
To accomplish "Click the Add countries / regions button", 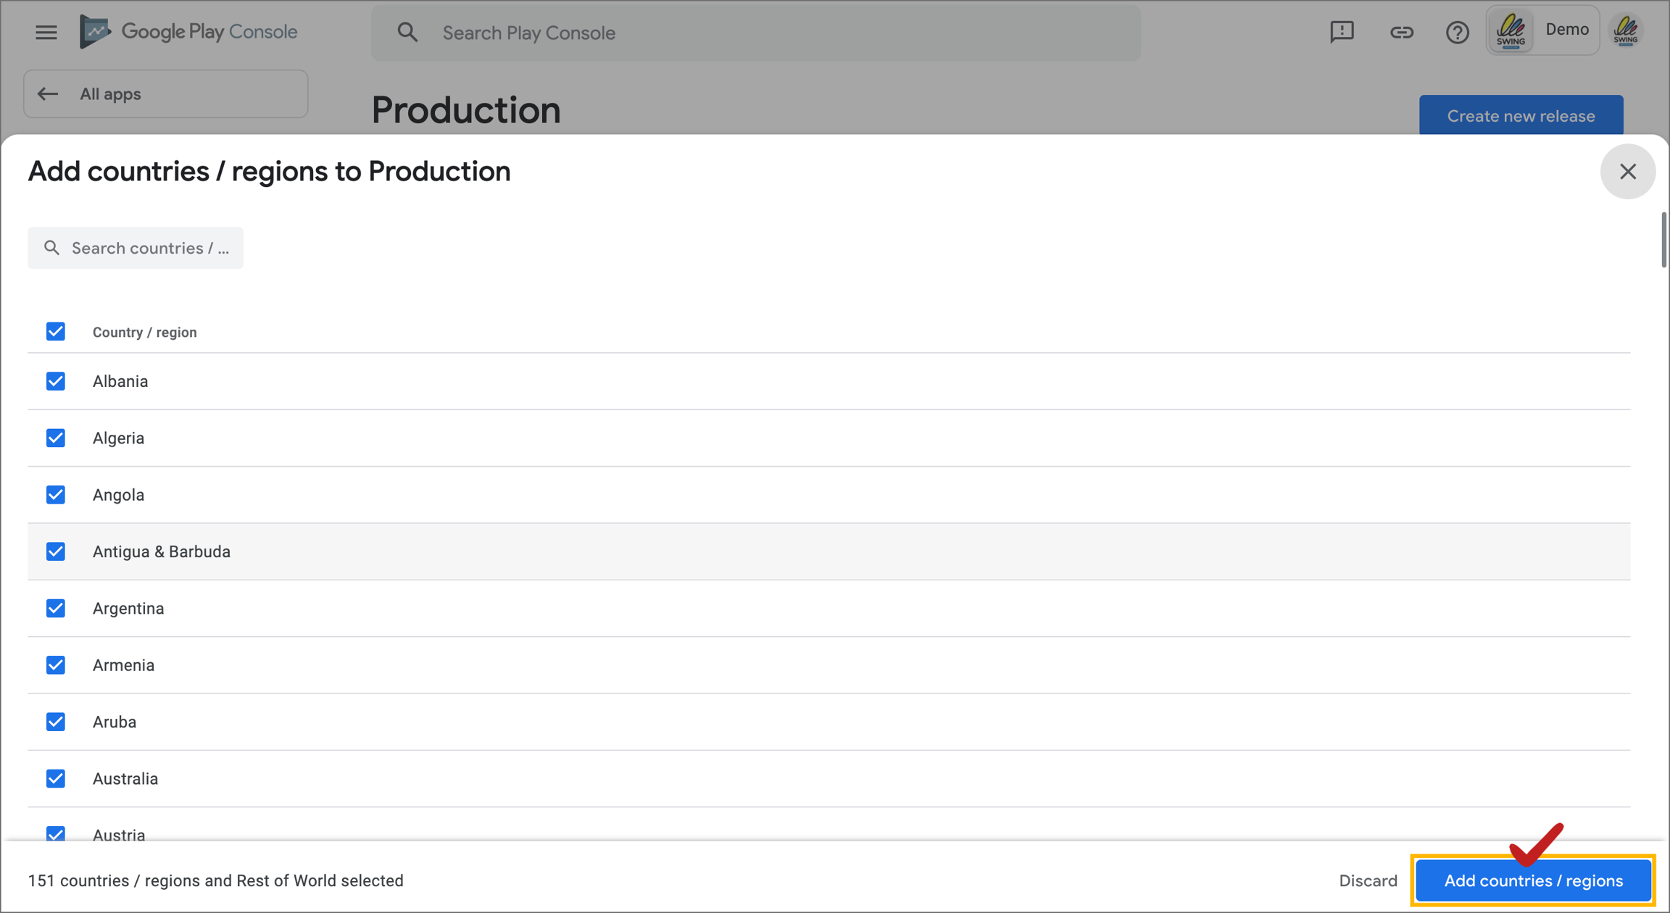I will 1533,881.
